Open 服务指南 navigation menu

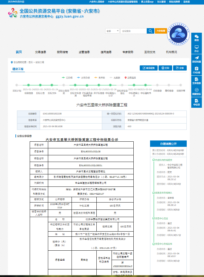[62, 52]
